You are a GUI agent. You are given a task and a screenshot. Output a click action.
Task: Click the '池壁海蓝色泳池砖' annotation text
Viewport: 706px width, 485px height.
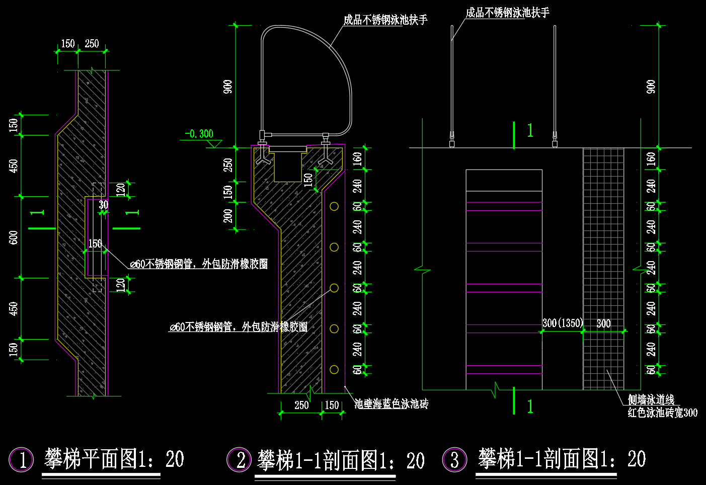click(391, 403)
